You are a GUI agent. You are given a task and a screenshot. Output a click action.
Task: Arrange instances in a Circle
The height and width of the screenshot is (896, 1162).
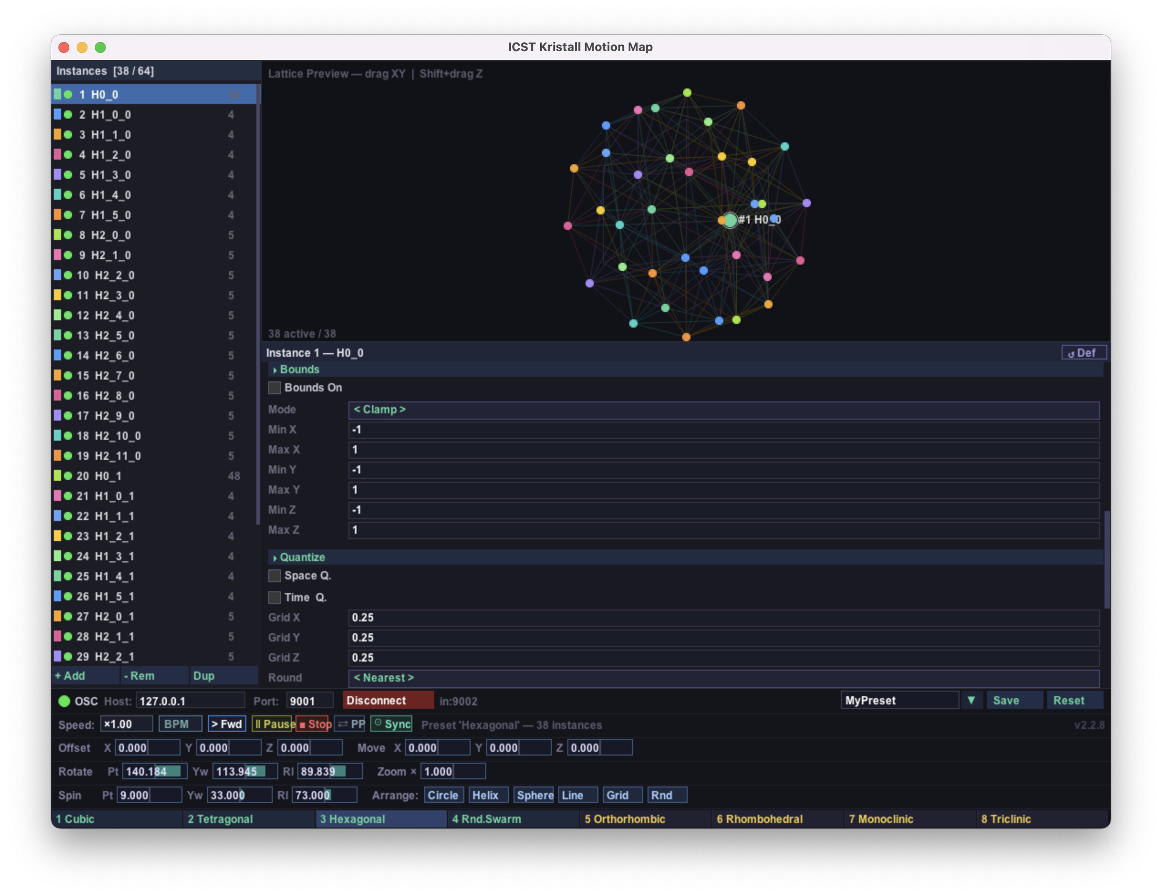point(444,795)
